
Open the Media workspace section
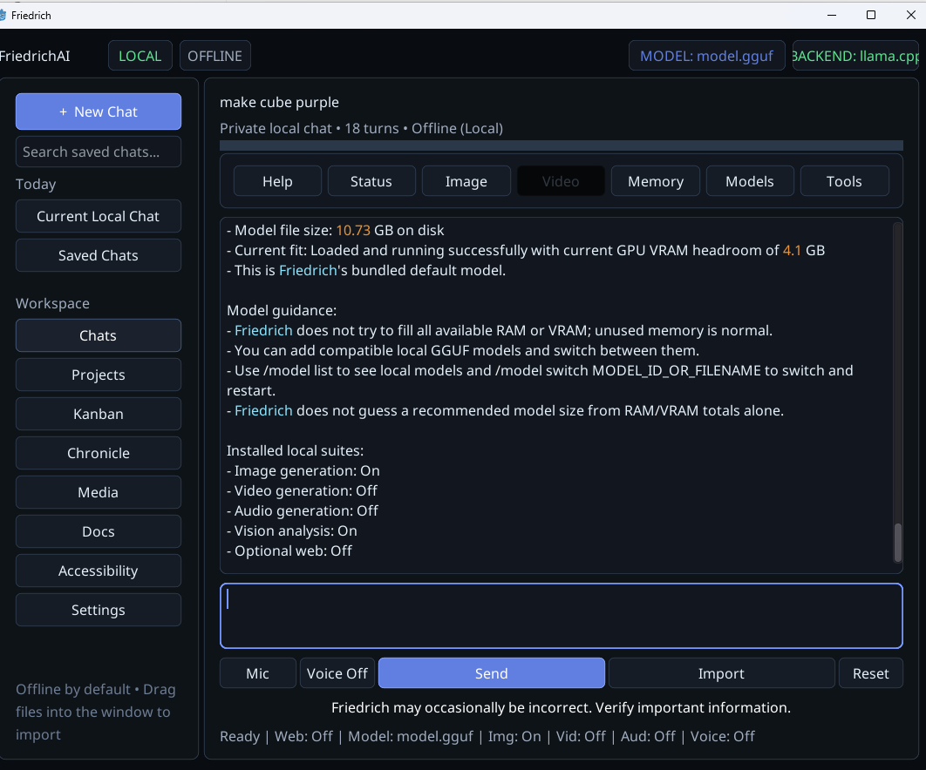tap(98, 492)
